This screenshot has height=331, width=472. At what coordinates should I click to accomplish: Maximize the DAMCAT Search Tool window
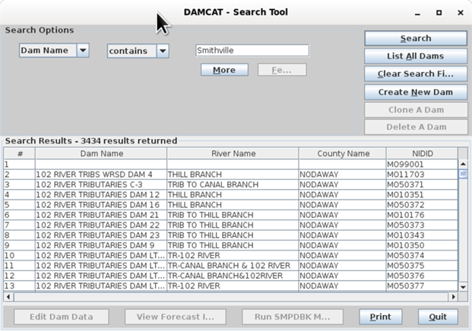pos(439,13)
